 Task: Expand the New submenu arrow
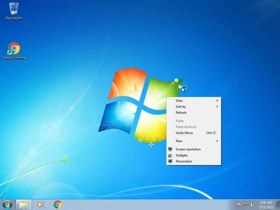pos(217,141)
